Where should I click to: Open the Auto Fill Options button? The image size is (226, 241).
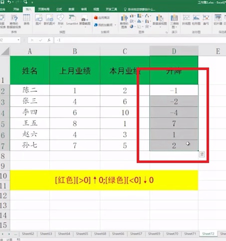click(202, 154)
